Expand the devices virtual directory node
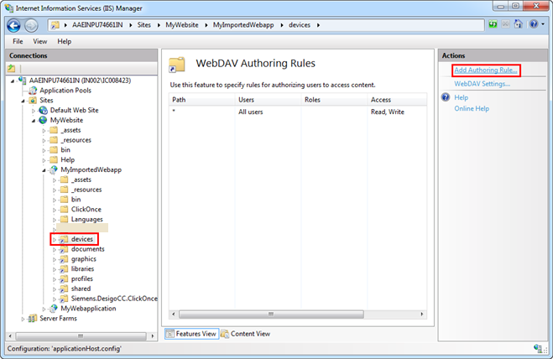This screenshot has width=553, height=359. tap(55, 239)
